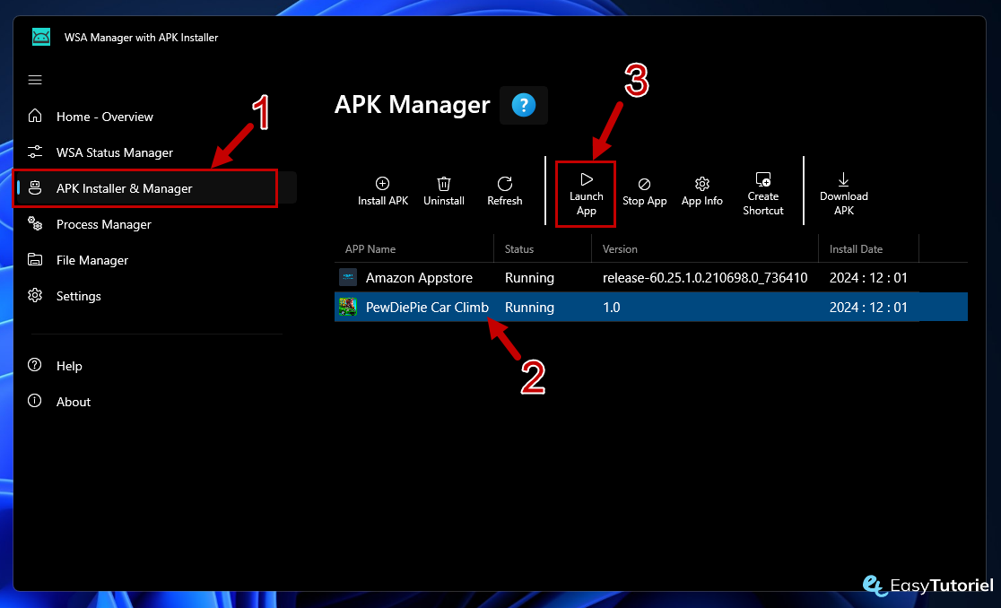Select the PewDiePie Car Climb row

(x=650, y=307)
